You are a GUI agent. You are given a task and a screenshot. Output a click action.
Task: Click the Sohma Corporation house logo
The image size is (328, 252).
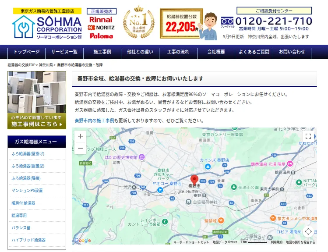pos(24,27)
